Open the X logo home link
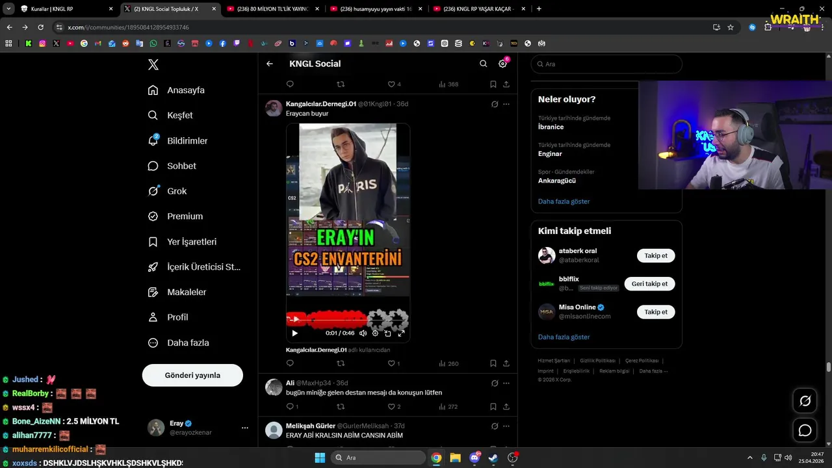Image resolution: width=832 pixels, height=468 pixels. 153,64
